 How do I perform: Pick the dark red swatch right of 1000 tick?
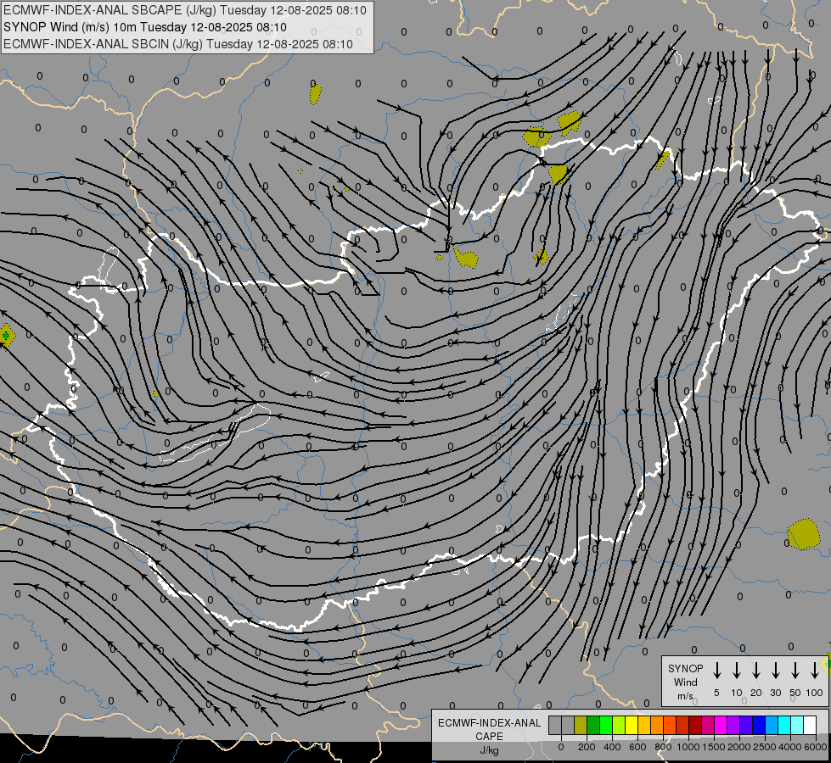click(x=695, y=725)
